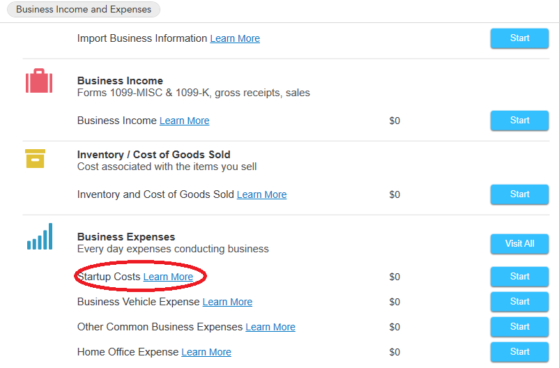Click the red briefcase Business Income icon
This screenshot has height=368, width=559.
39,81
